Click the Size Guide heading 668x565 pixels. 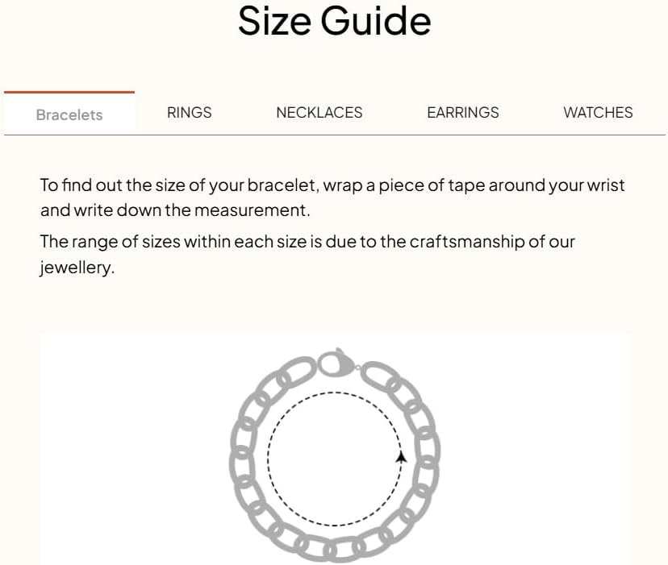coord(334,22)
